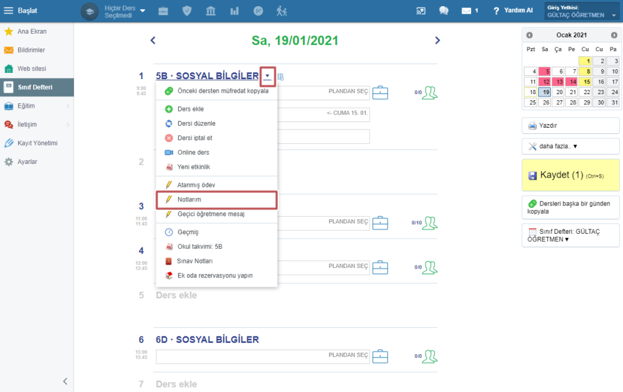623x392 pixels.
Task: Open Yardım AI help
Action: [x=513, y=11]
